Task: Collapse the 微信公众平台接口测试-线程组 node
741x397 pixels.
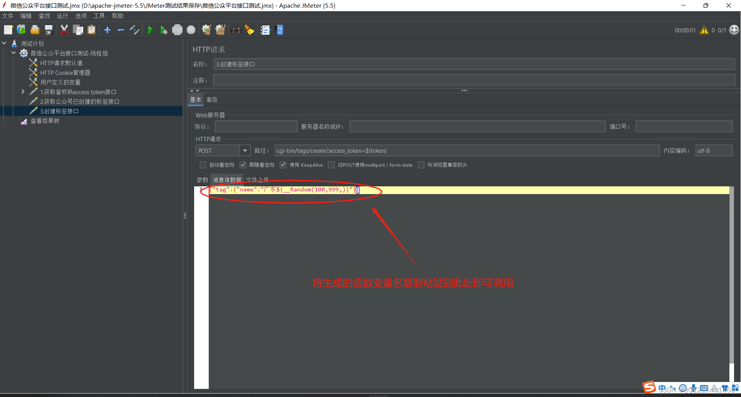Action: coord(14,53)
